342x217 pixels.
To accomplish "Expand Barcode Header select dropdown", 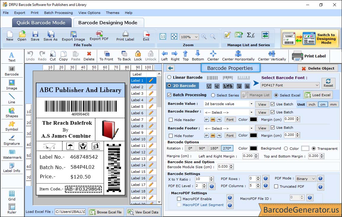I will 251,112.
